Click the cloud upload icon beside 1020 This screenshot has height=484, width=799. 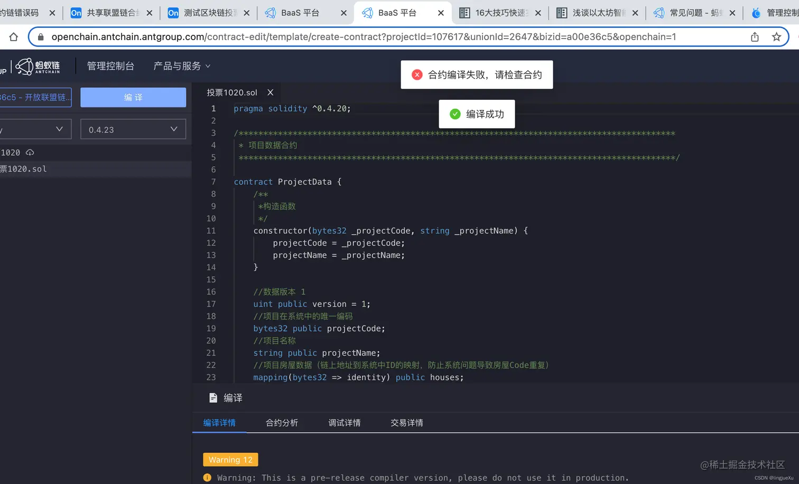(x=30, y=153)
